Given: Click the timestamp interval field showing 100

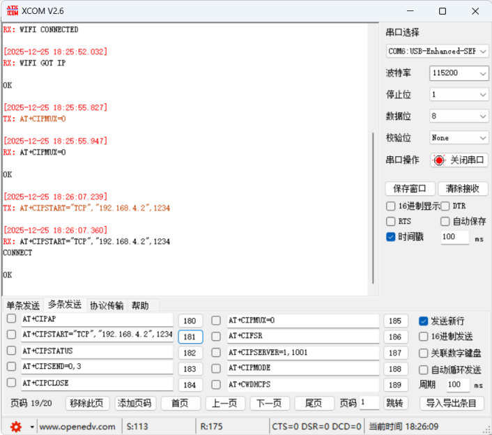Looking at the screenshot, I should [454, 237].
